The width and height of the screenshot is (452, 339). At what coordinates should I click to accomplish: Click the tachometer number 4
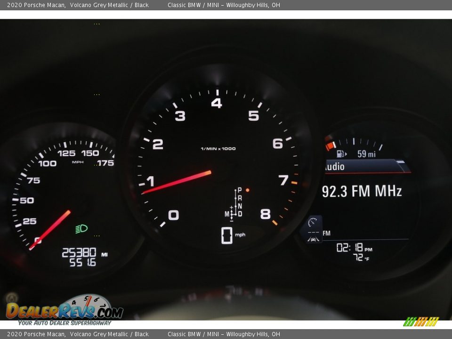tap(217, 103)
